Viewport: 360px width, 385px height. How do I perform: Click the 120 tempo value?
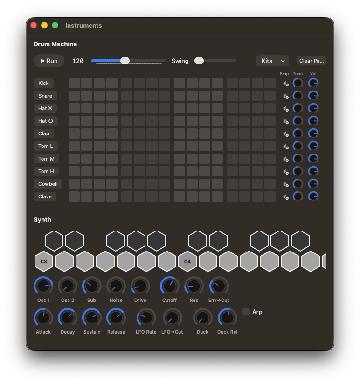tap(78, 61)
